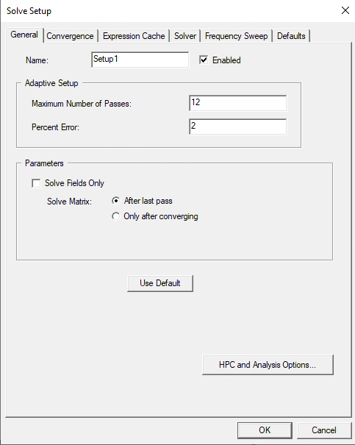Screen dimensions: 355x445
Task: Open the Expression Cache tab
Action: [134, 36]
